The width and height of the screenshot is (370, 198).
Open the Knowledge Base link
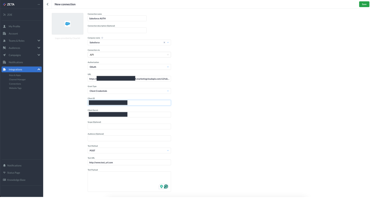(16, 180)
